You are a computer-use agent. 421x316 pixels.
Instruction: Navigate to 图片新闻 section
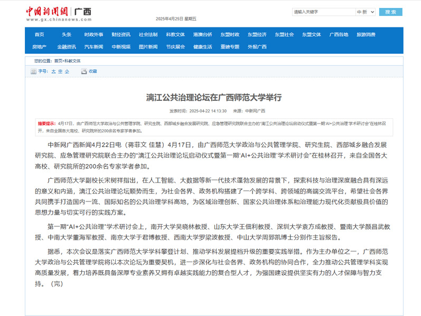click(148, 46)
